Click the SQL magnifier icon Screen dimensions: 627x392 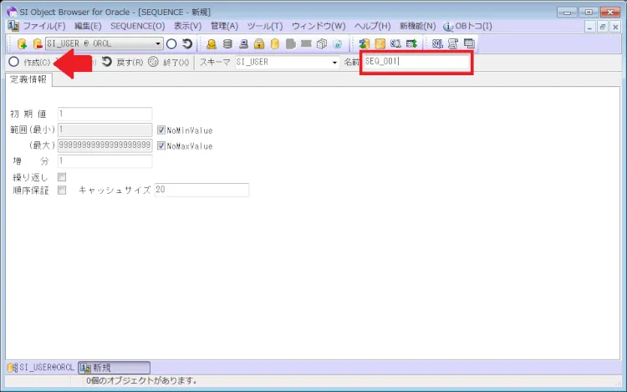(395, 43)
